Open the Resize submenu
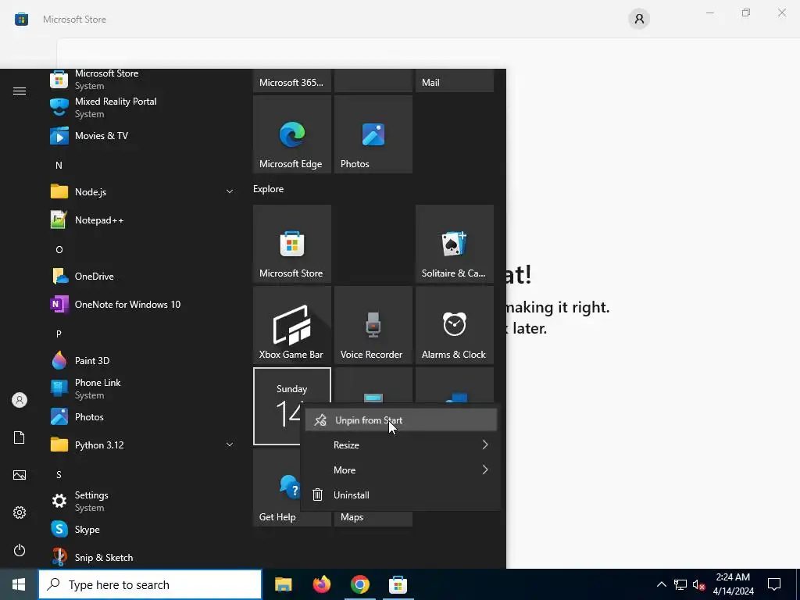Image resolution: width=800 pixels, height=600 pixels. (x=401, y=445)
